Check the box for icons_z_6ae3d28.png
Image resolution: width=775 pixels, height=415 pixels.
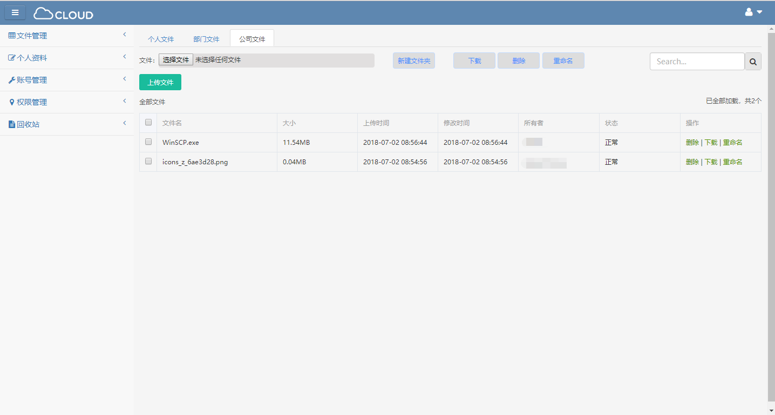(x=148, y=161)
